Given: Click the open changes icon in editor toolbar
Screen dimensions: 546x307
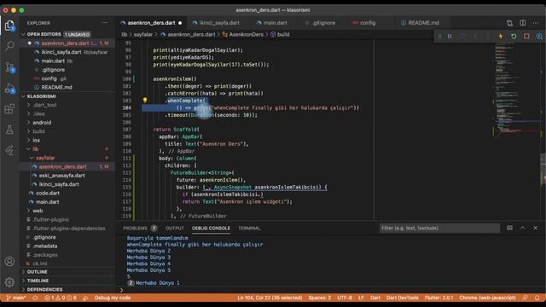Looking at the screenshot, I should click(x=509, y=23).
